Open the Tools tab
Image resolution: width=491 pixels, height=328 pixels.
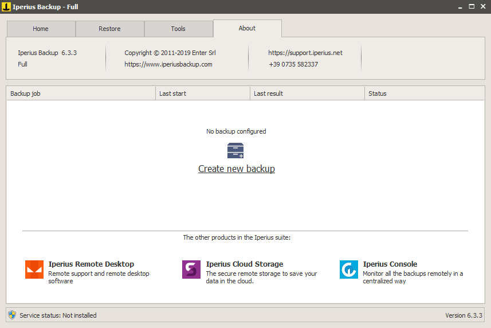click(179, 29)
